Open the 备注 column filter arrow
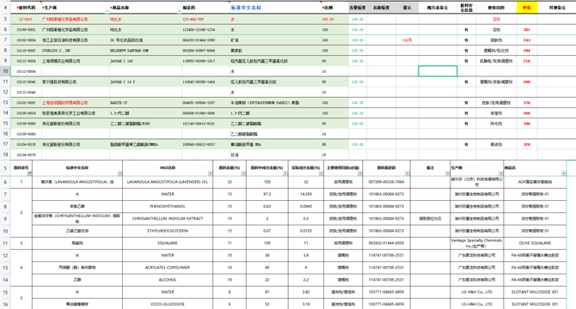Screen dimensions: 576x309 pos(447,173)
